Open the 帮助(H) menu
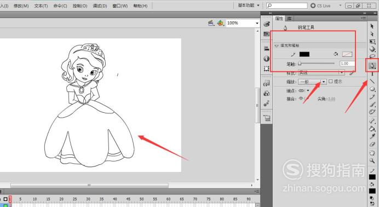 click(x=140, y=6)
